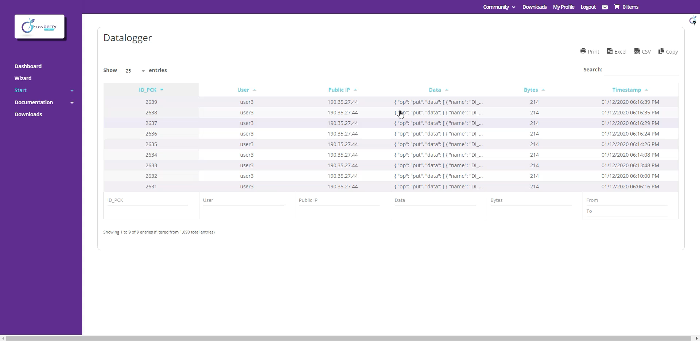Click the Timestamp column sort arrow

point(646,90)
